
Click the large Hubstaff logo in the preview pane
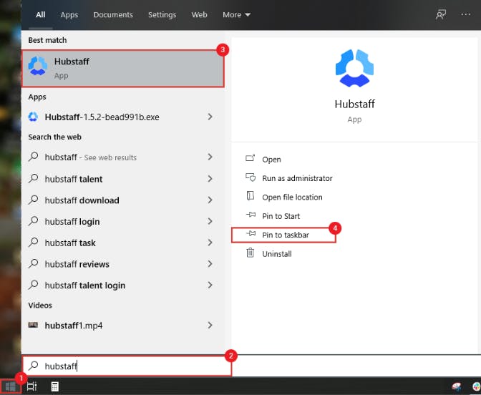coord(354,68)
